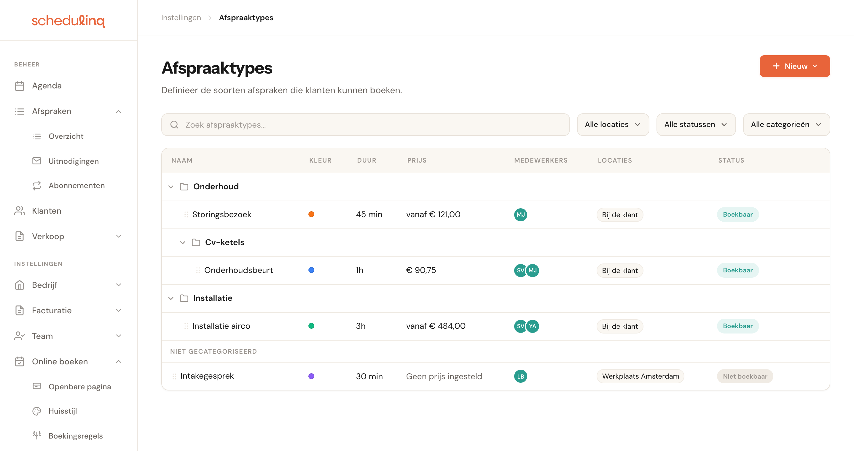Click the Verkoop document icon
854x451 pixels.
click(20, 236)
